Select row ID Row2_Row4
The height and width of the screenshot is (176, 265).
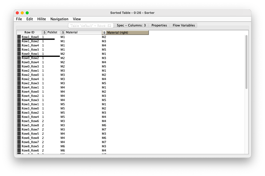click(30, 79)
